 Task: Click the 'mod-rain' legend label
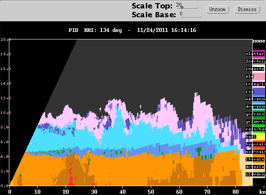(x=255, y=152)
